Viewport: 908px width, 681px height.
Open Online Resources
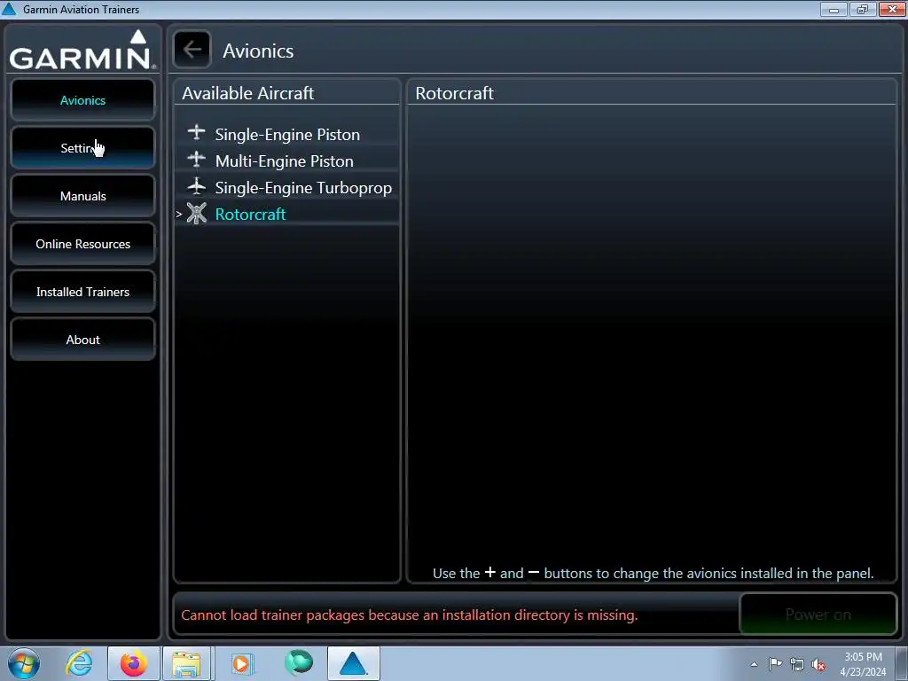pos(82,245)
